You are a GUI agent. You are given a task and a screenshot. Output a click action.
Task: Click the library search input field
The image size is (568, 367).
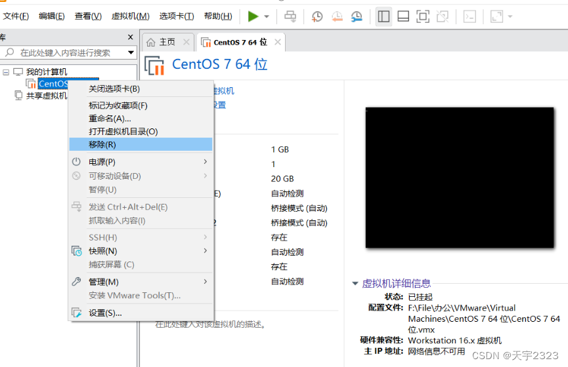tap(65, 53)
